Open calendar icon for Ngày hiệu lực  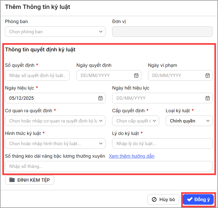click(x=100, y=98)
